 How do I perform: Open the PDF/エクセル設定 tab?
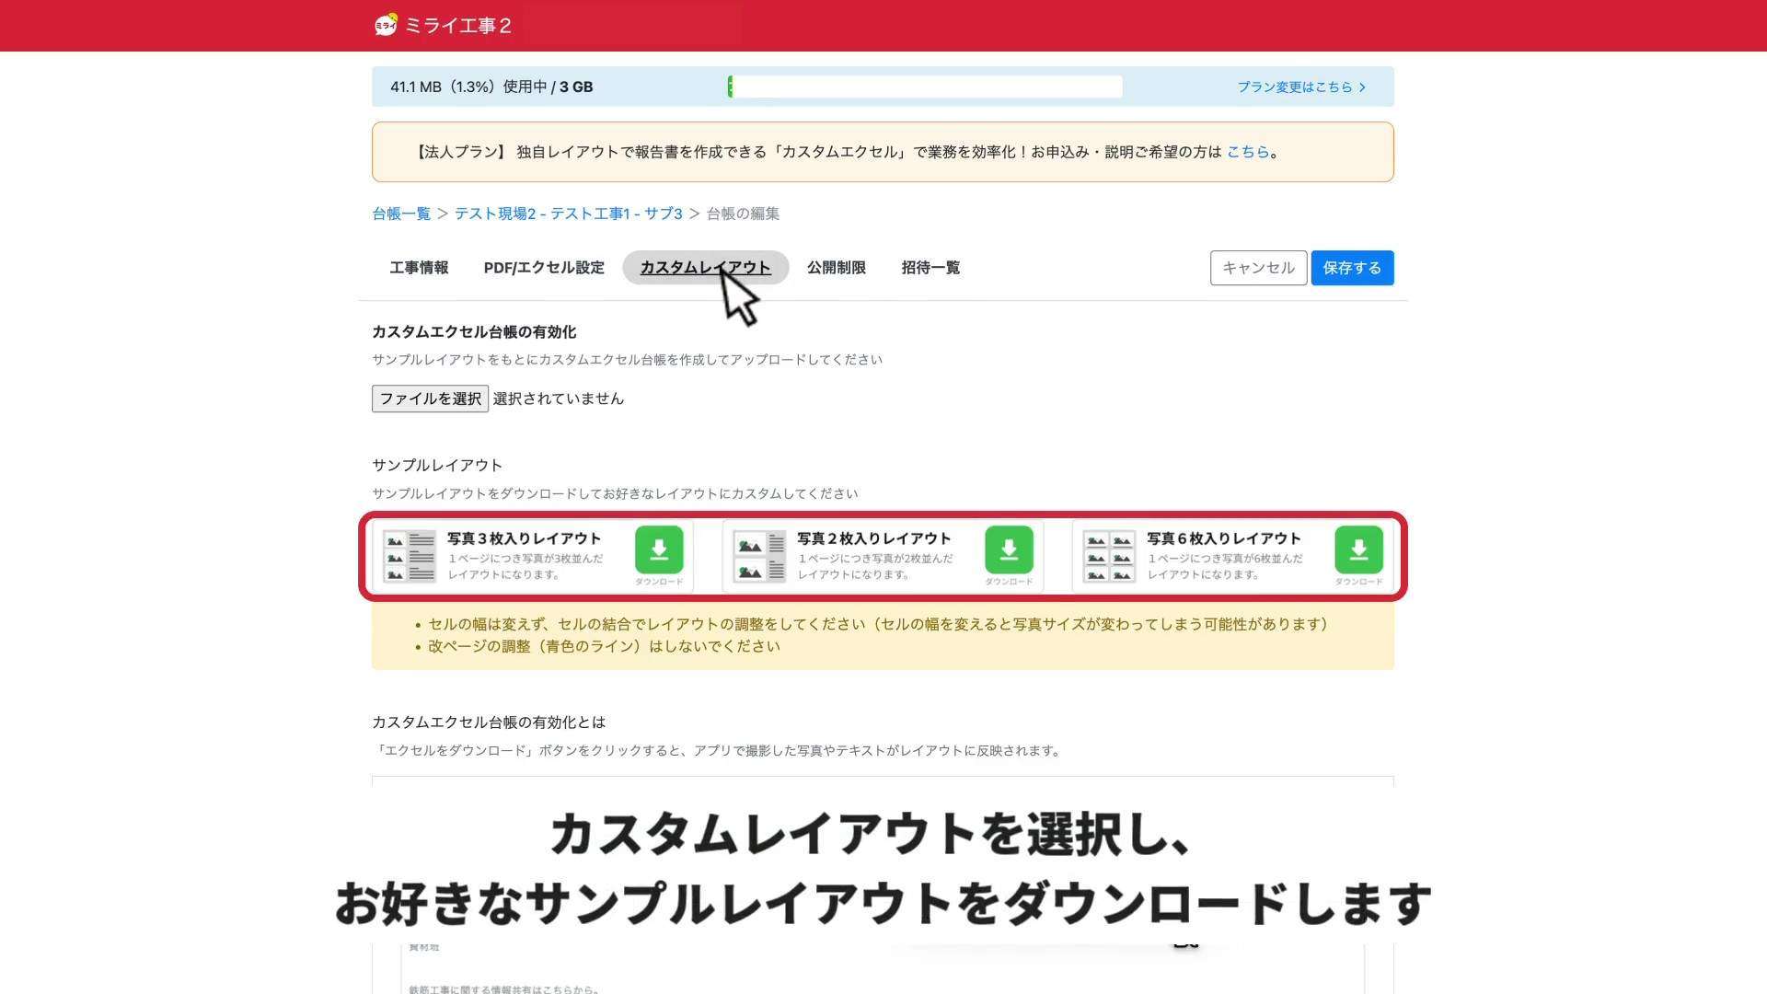tap(544, 268)
